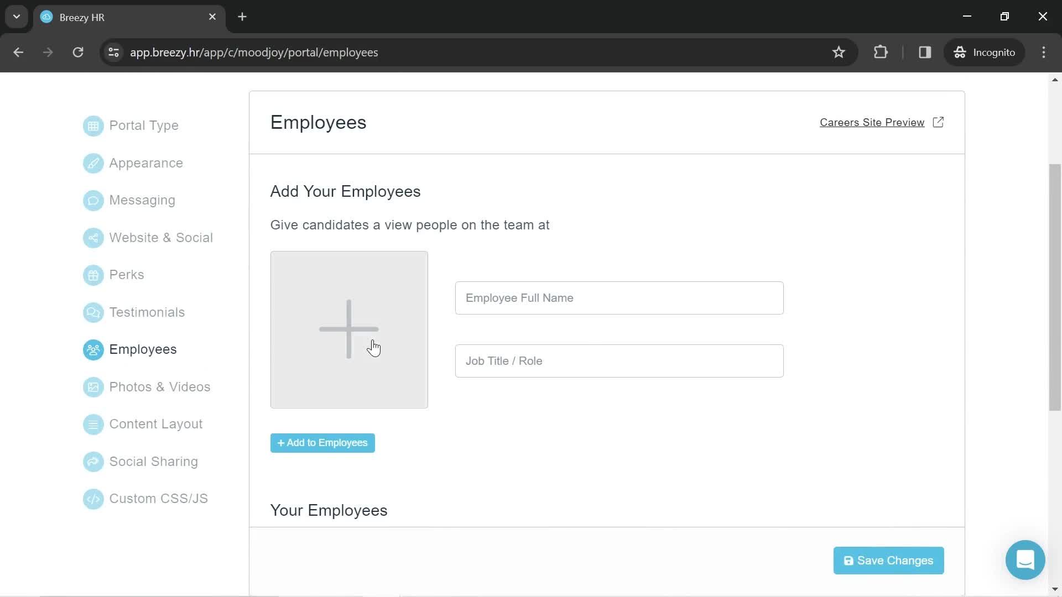Click the Social Sharing sidebar item

pos(154,460)
